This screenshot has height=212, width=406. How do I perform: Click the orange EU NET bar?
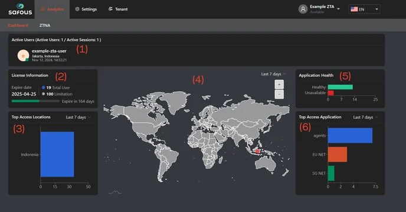coord(338,154)
